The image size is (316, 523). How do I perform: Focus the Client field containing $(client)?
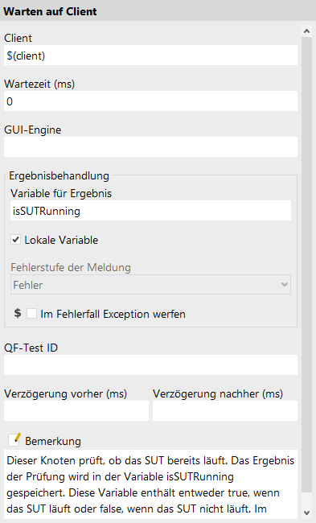coord(150,56)
